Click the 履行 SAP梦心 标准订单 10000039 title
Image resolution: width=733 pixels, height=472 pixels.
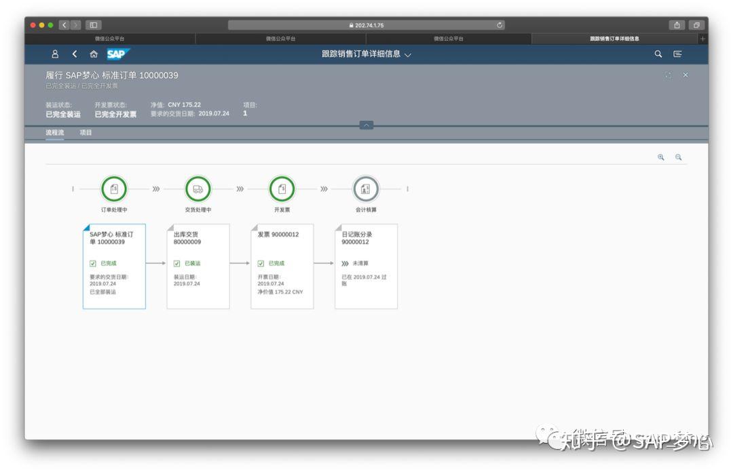(112, 75)
